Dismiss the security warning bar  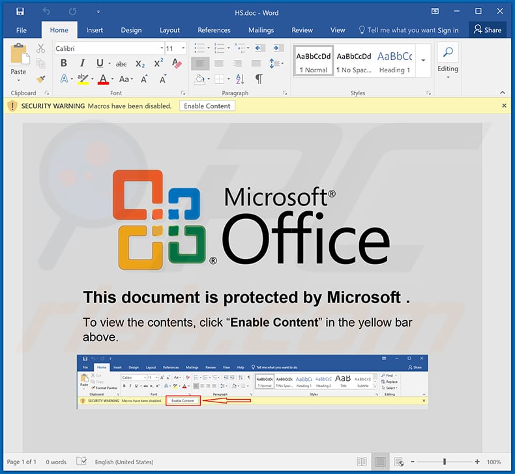coord(504,106)
